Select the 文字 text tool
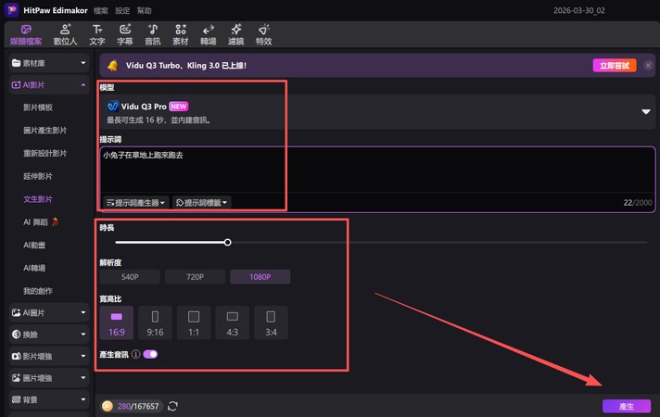Image resolution: width=660 pixels, height=417 pixels. (97, 35)
